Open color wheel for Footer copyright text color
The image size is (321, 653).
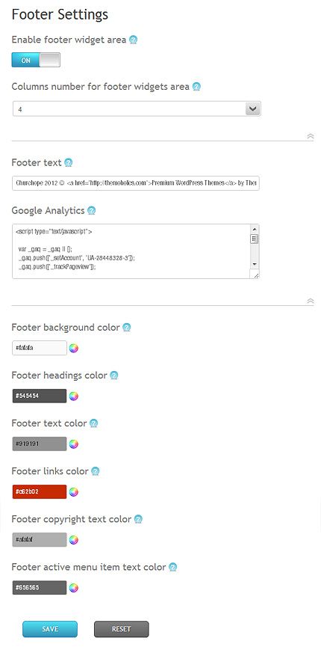coord(74,540)
